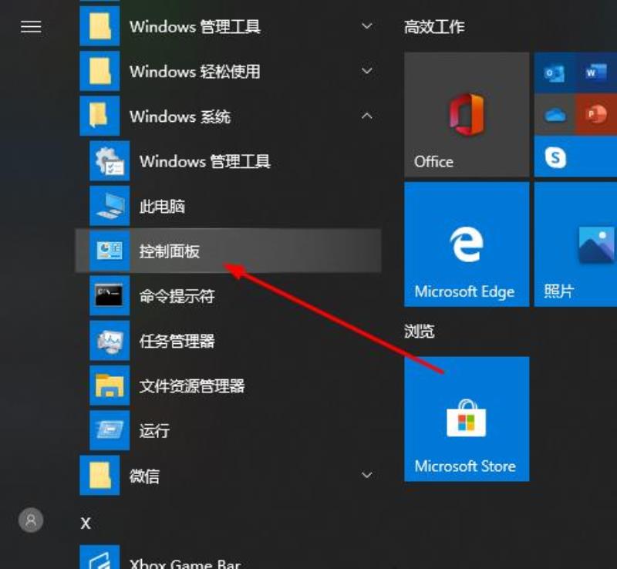Click the Windows 系统 folder icon

(99, 116)
